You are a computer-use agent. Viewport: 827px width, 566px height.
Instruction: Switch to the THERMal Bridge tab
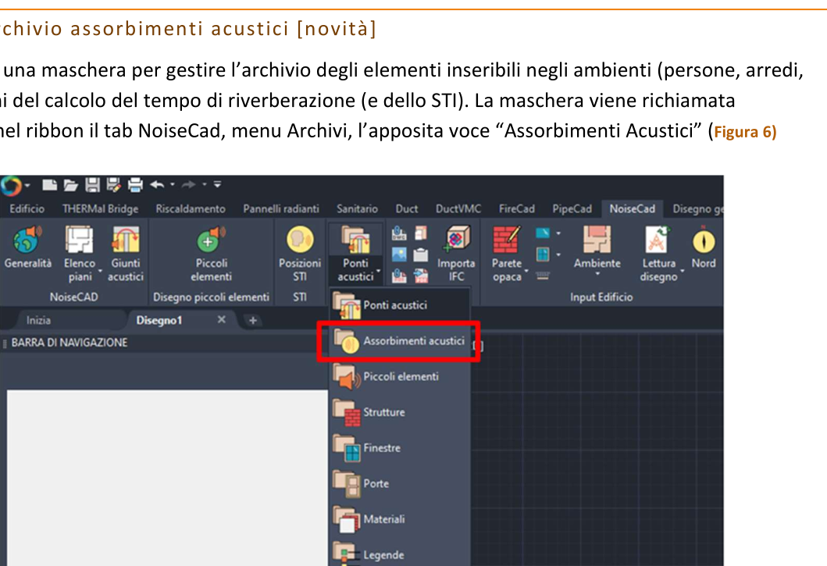point(100,209)
